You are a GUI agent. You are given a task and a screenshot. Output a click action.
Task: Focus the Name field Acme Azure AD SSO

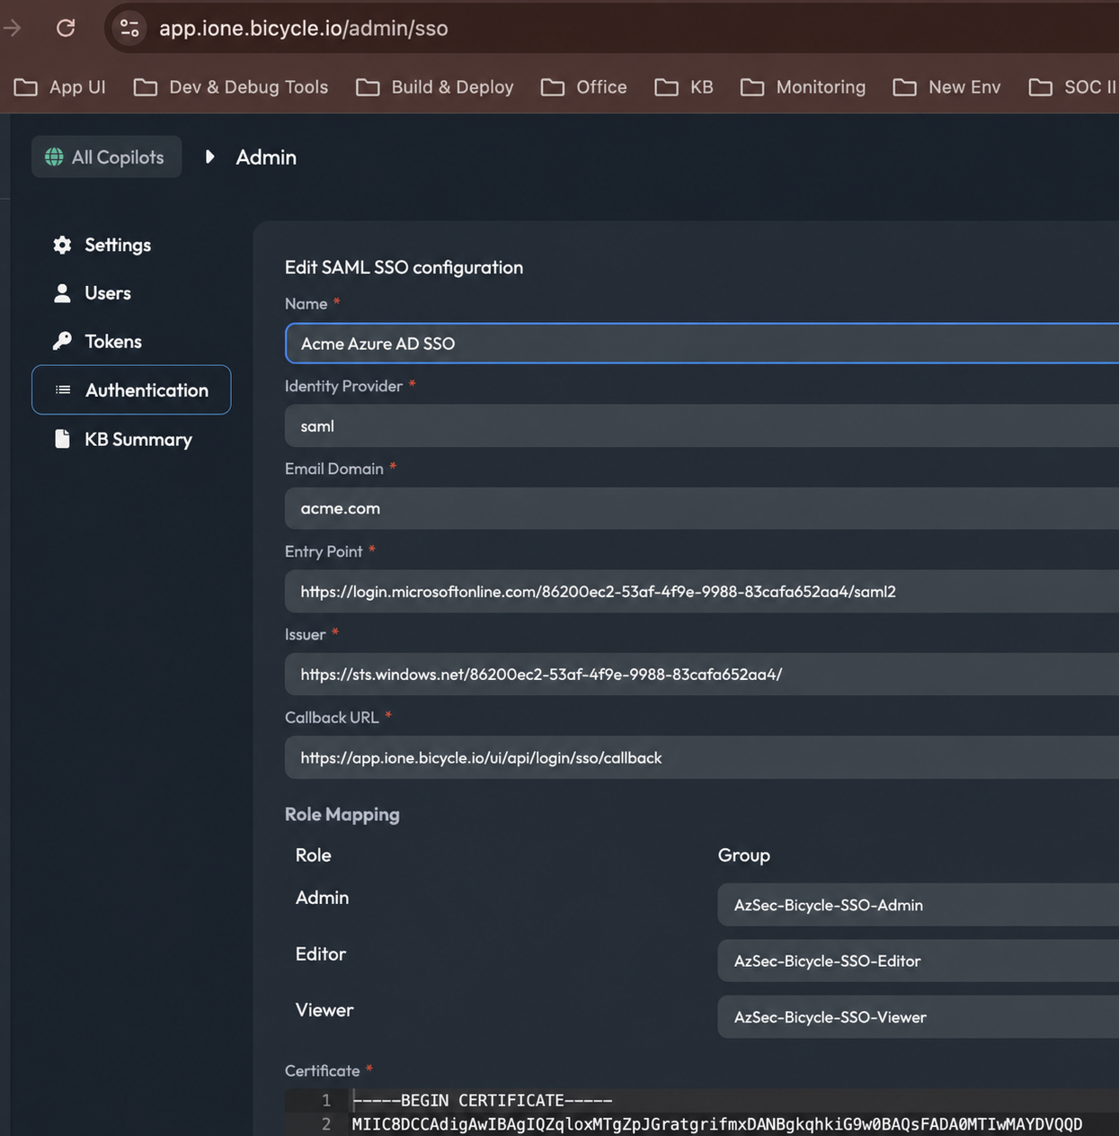pyautogui.click(x=702, y=344)
